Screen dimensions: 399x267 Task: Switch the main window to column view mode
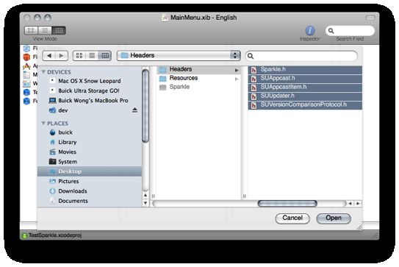click(x=59, y=30)
